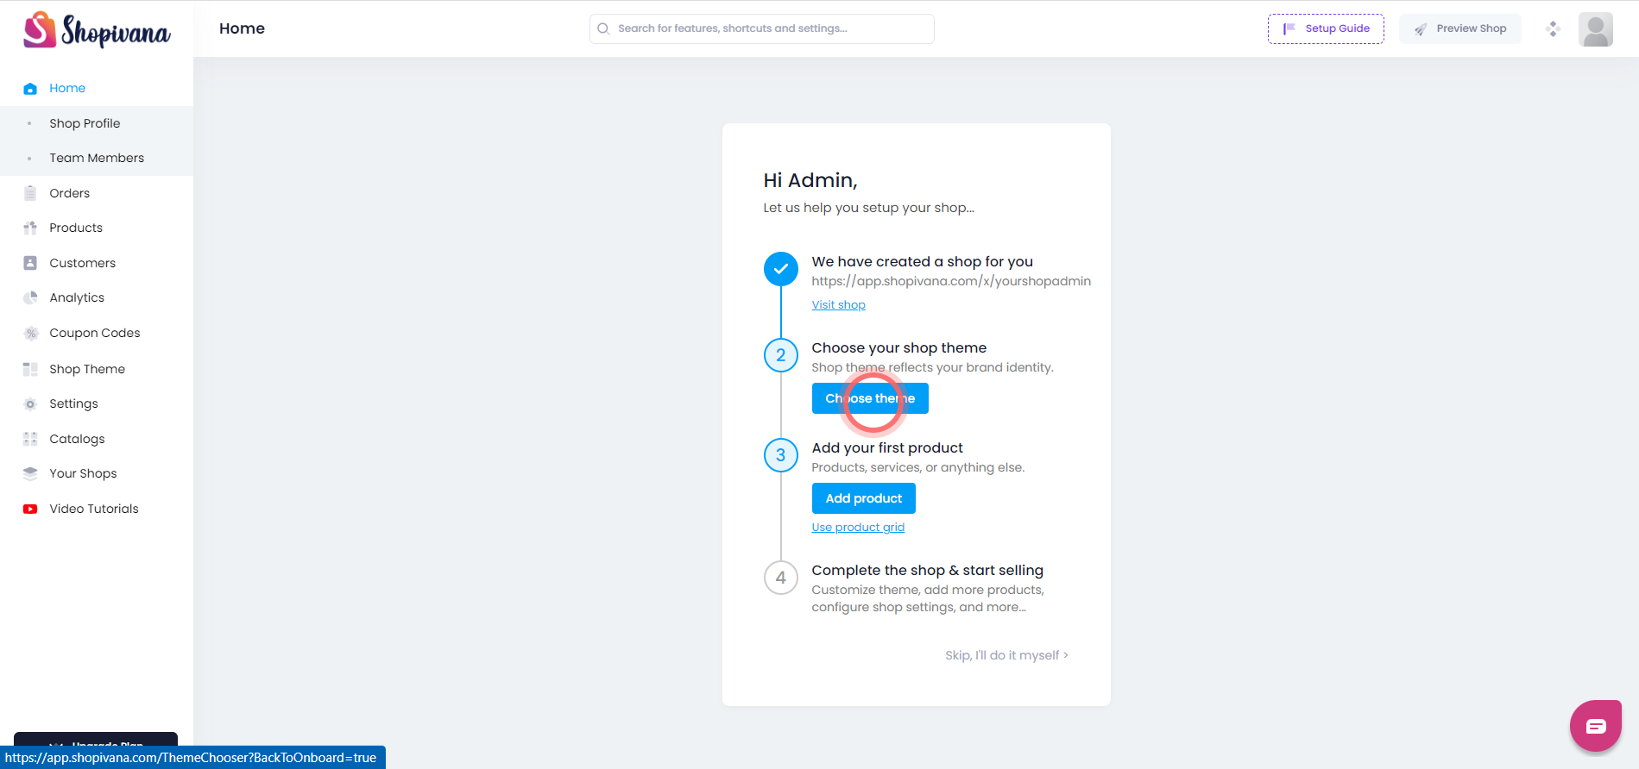Open Video Tutorials page
1639x769 pixels.
click(94, 509)
